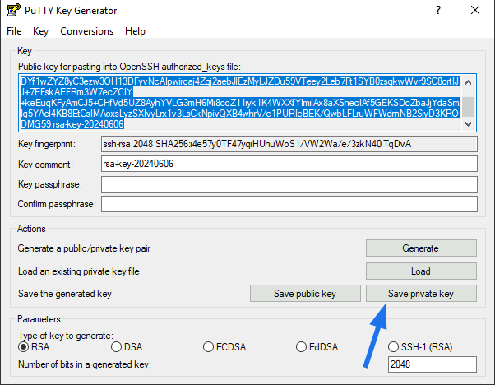Click the Key passphrase field

[289, 184]
